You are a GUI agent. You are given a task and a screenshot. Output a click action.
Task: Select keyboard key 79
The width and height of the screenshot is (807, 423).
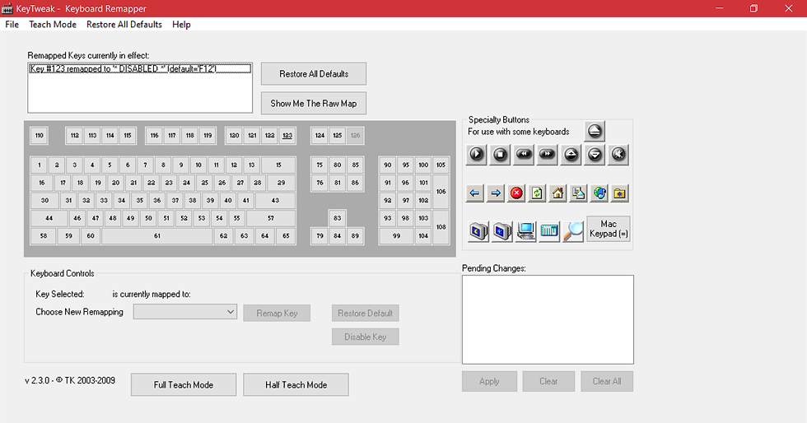point(320,235)
